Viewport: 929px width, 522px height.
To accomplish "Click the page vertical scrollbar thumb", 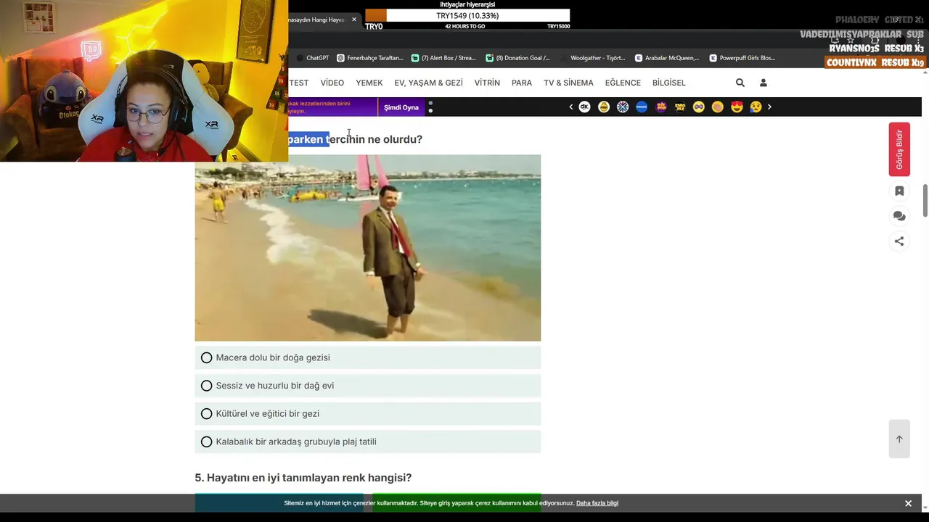I will point(925,200).
